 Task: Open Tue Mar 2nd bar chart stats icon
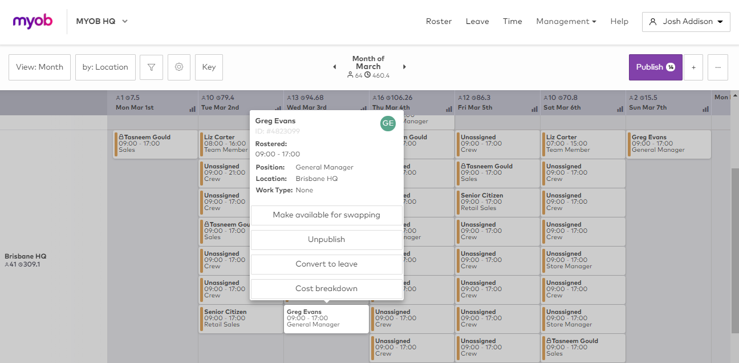[278, 108]
